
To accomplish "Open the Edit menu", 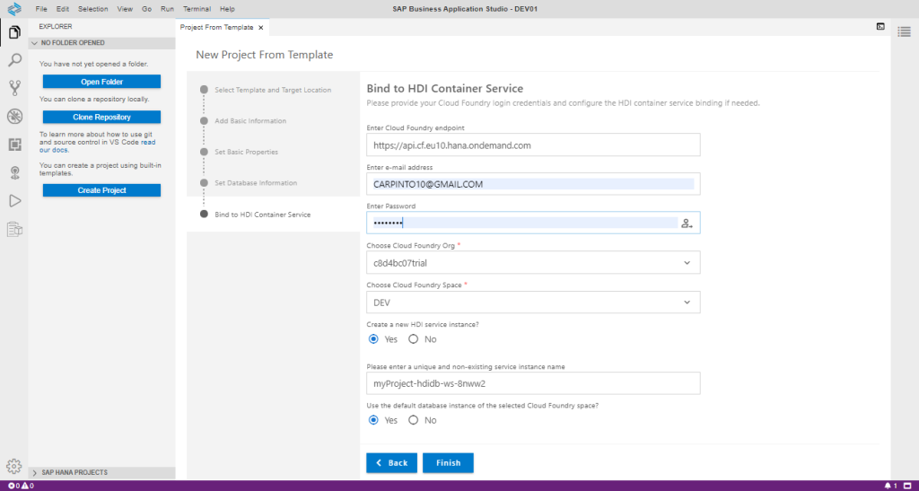I will point(63,9).
